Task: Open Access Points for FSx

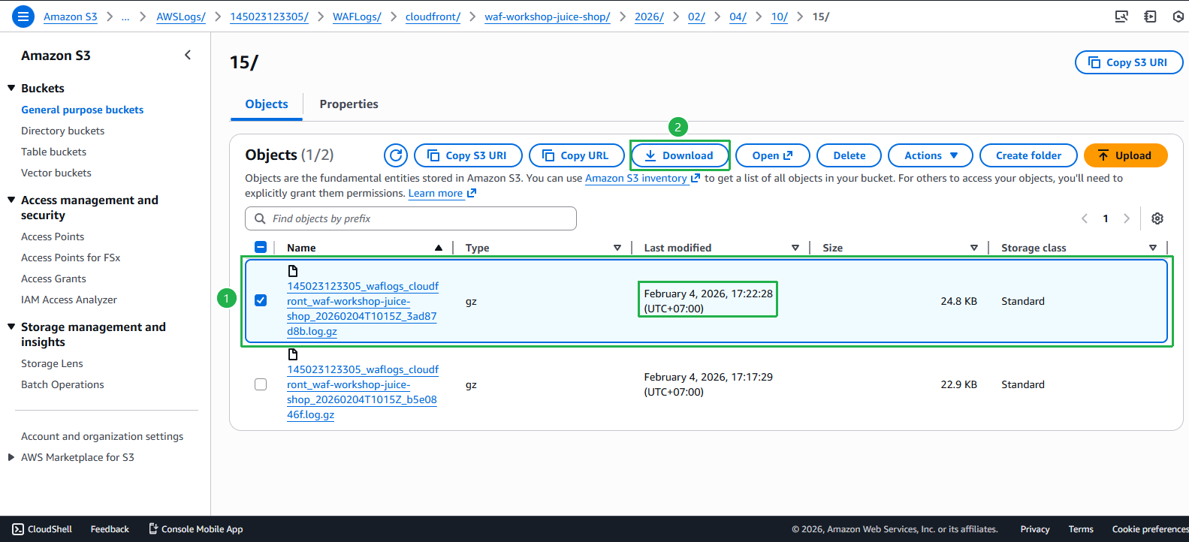Action: pos(71,257)
